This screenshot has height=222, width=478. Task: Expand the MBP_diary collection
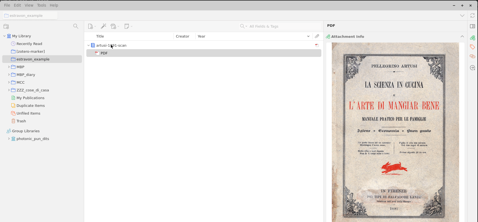pyautogui.click(x=9, y=75)
